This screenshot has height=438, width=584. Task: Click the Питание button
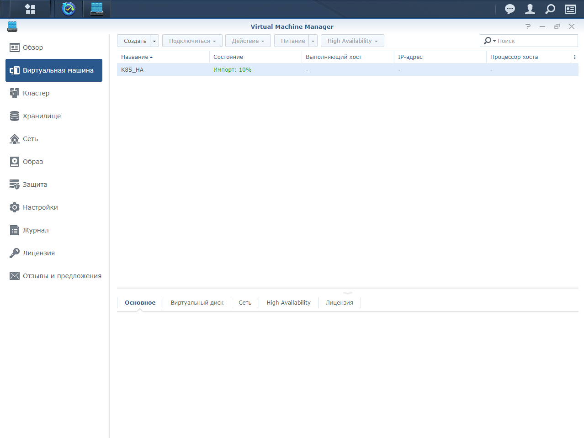pos(292,41)
